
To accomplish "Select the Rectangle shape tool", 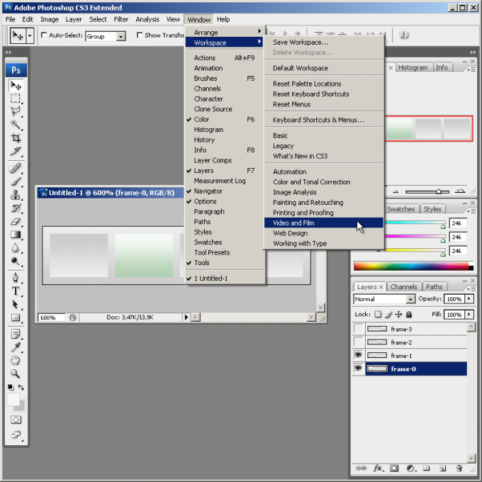I will coord(16,318).
